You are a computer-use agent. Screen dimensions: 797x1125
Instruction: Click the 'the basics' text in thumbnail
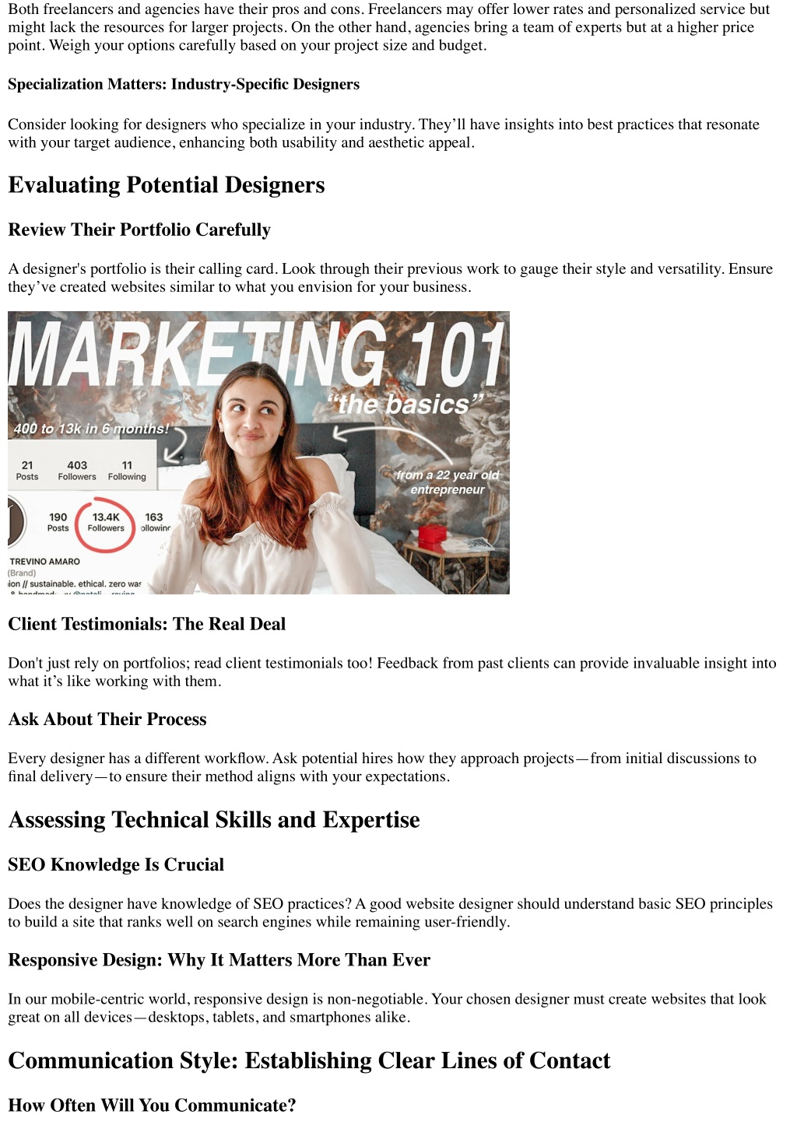[405, 405]
